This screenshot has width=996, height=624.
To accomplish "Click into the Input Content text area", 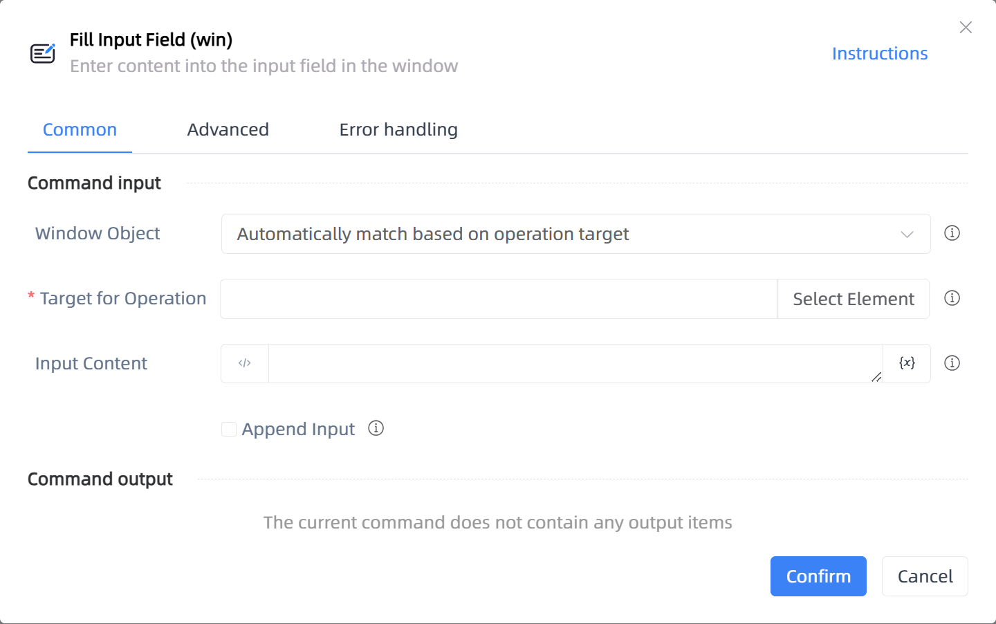I will pyautogui.click(x=575, y=363).
